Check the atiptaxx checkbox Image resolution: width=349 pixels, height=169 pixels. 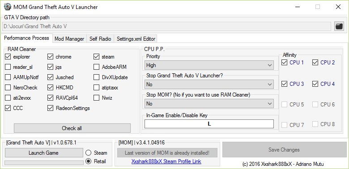click(x=96, y=87)
